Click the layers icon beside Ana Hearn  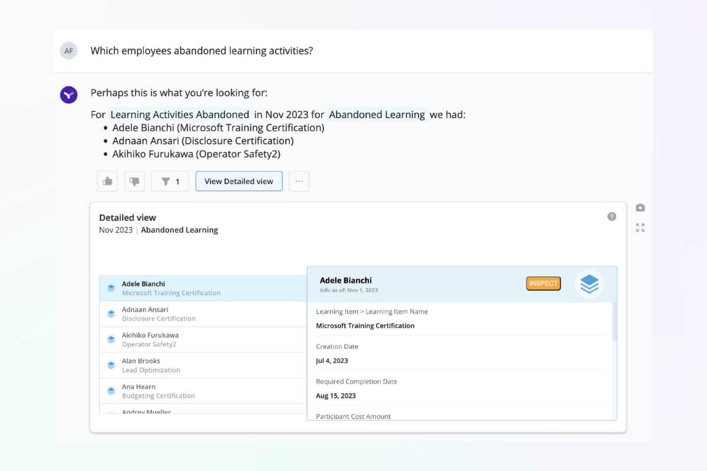point(111,391)
